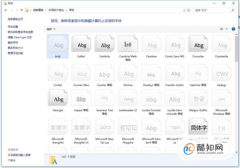Go back with the back arrow
This screenshot has height=168, width=240.
pos(6,10)
